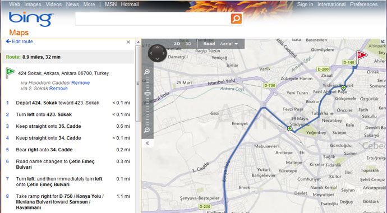Image resolution: width=387 pixels, height=213 pixels.
Task: Click the Emniyet district label on the map
Action: coord(239,123)
